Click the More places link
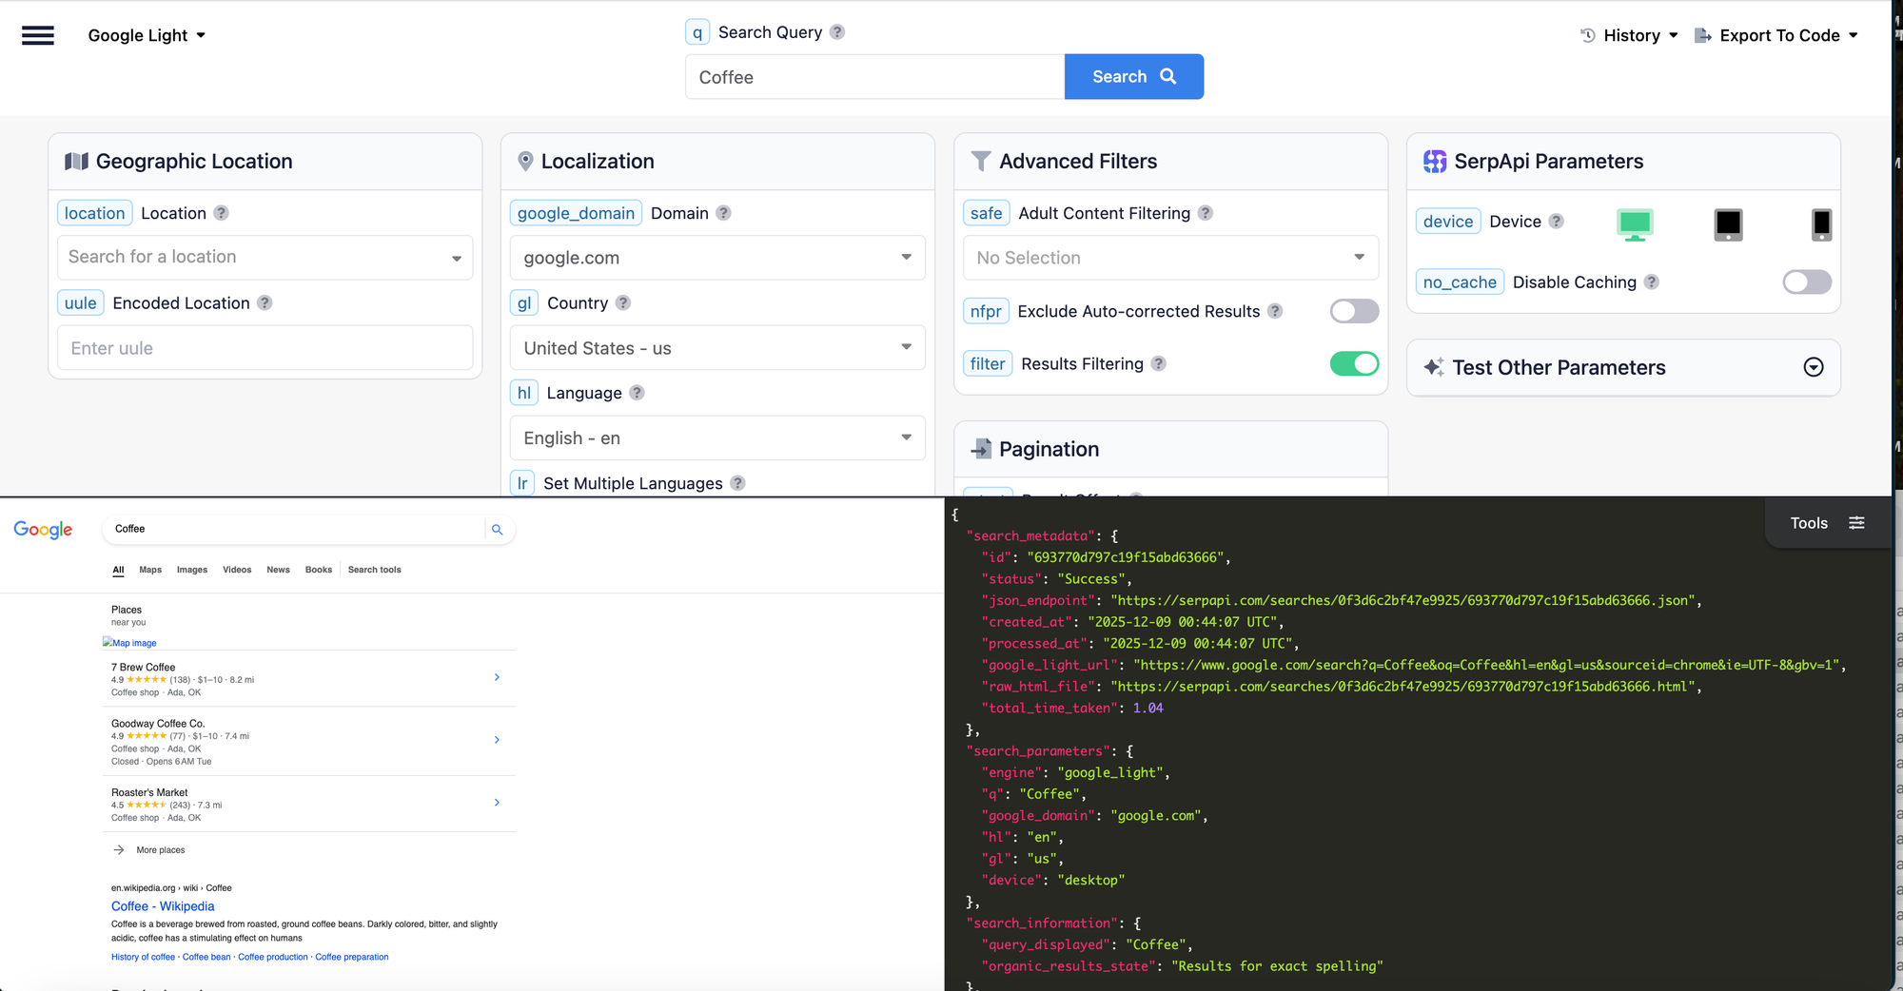The image size is (1903, 991). [x=161, y=850]
